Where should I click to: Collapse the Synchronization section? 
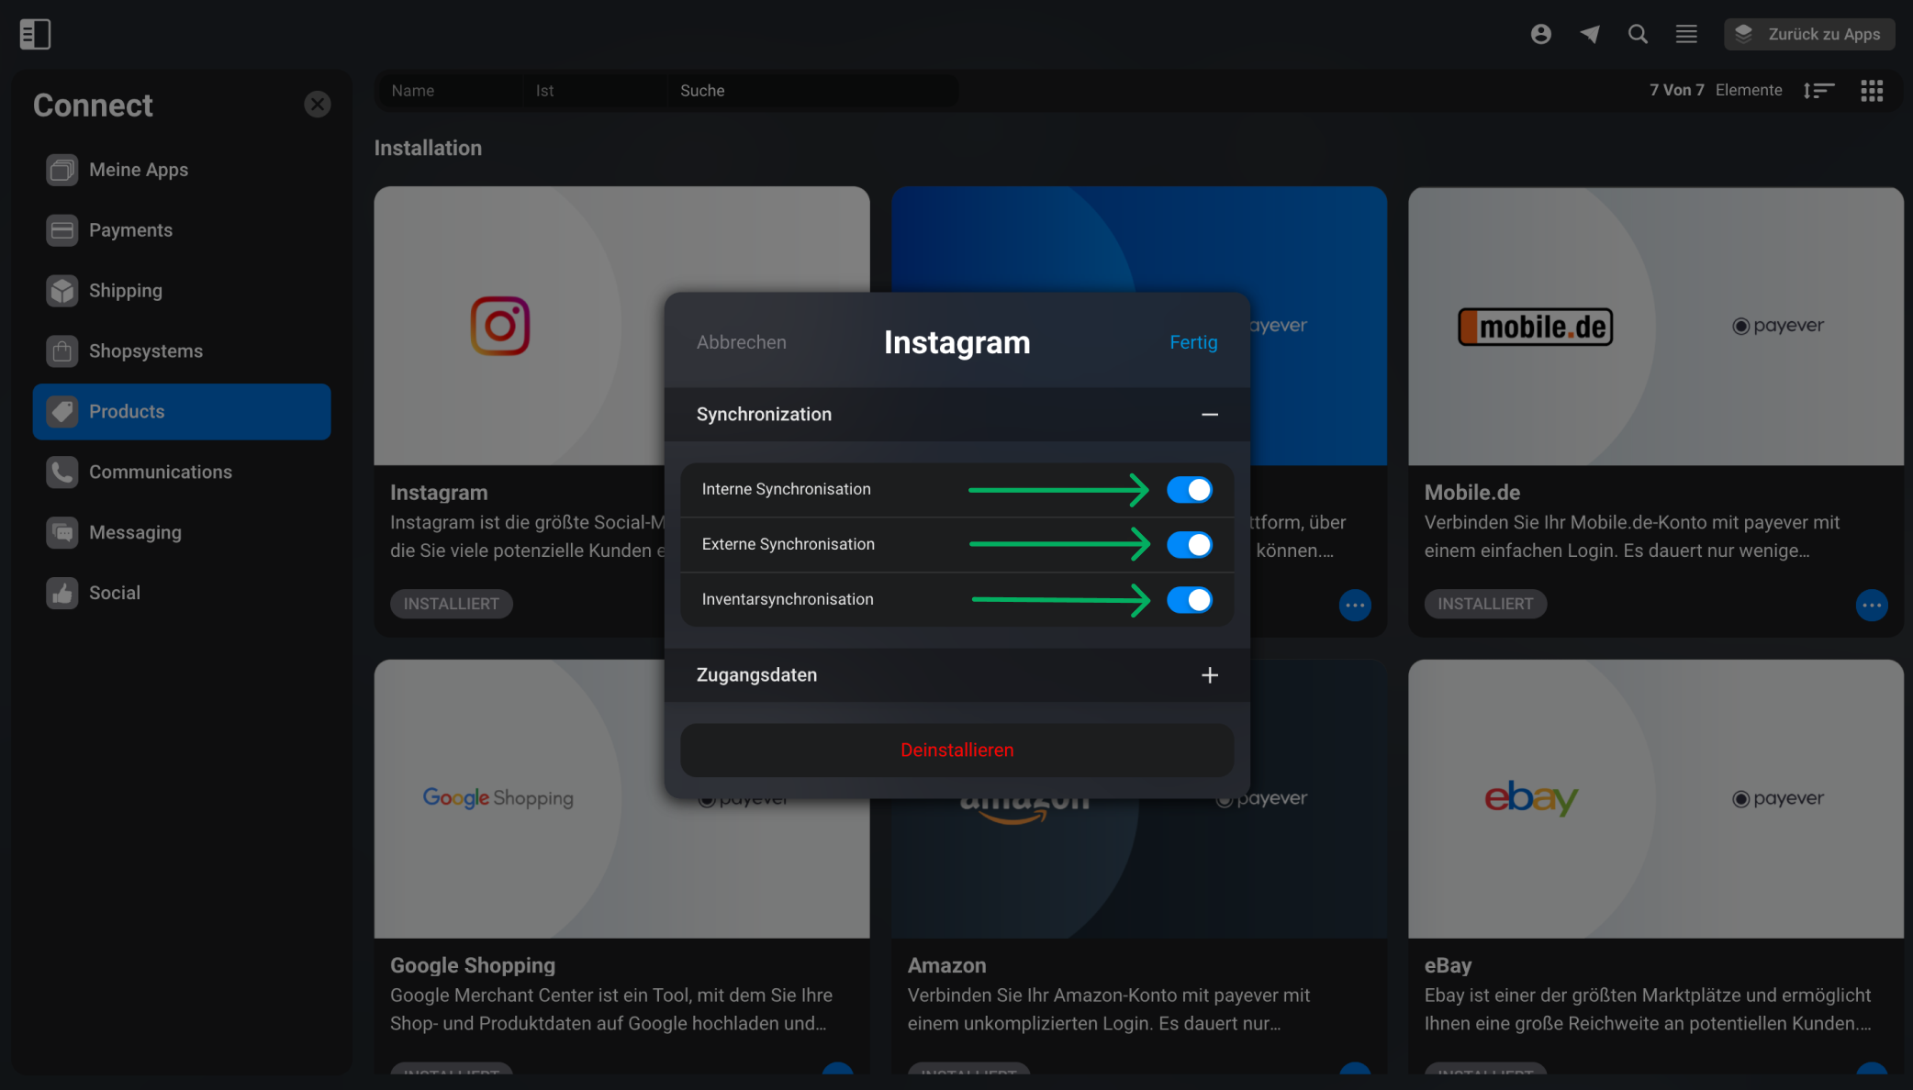(1210, 415)
